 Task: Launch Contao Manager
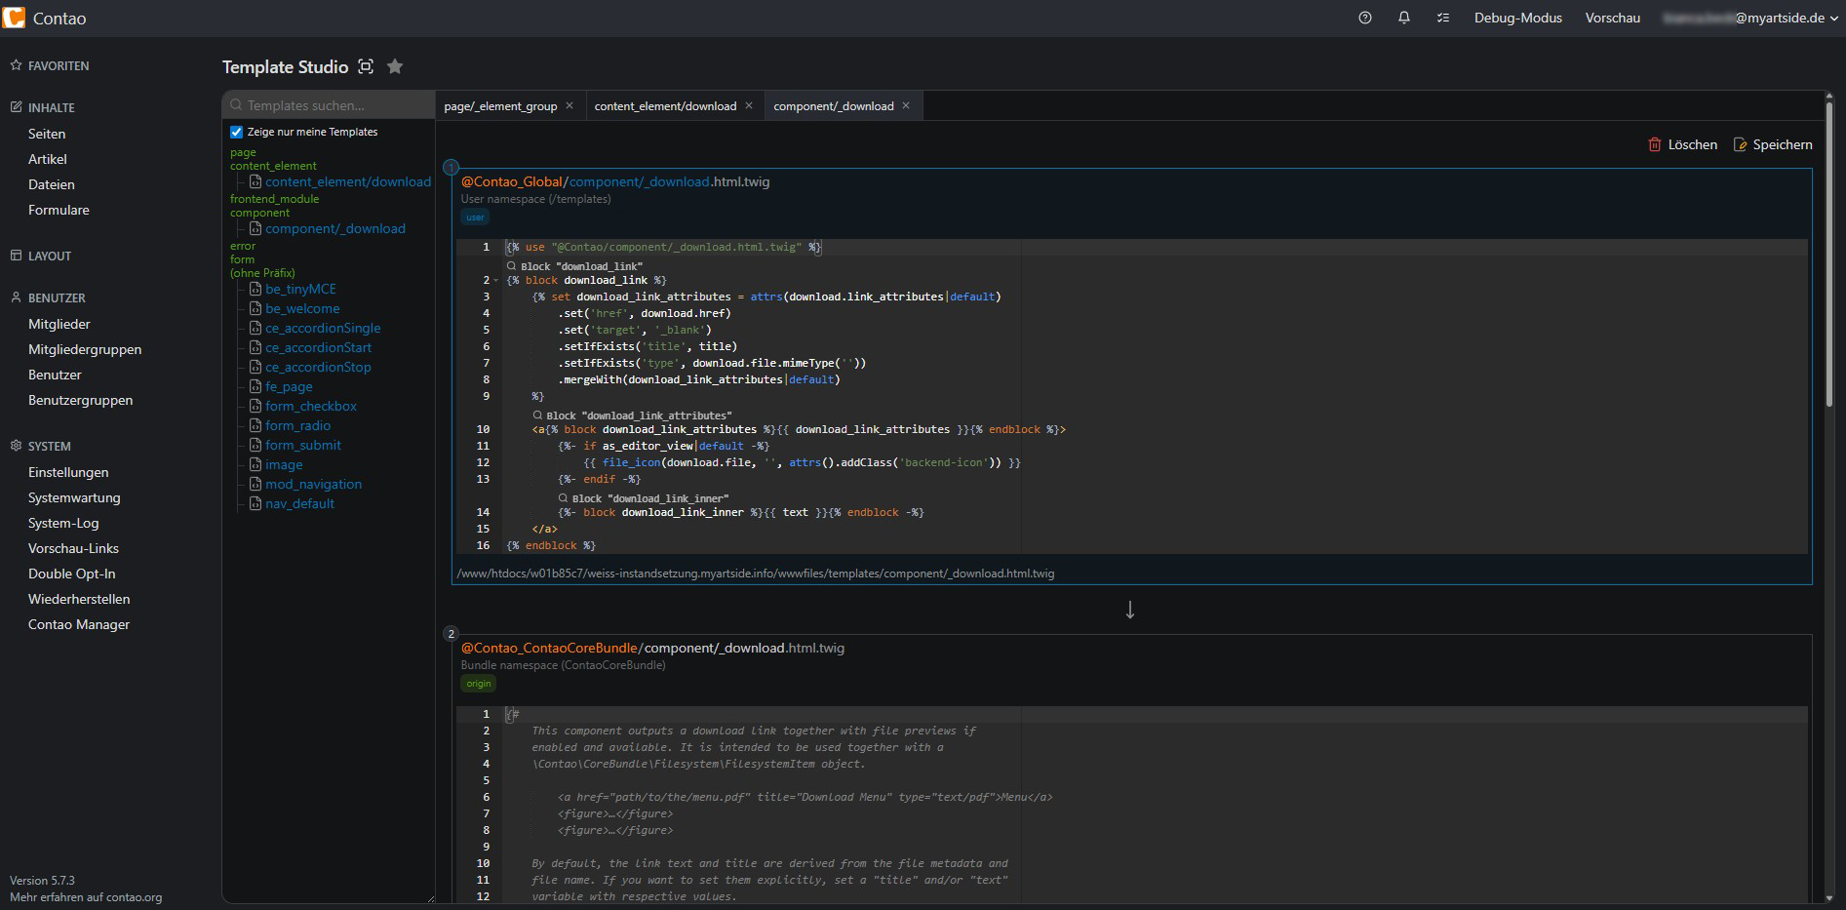tap(79, 624)
